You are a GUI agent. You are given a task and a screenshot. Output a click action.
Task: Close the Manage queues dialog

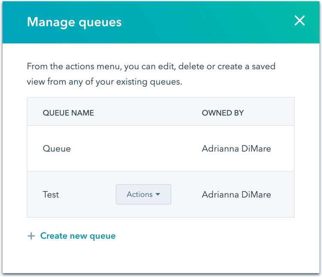click(x=299, y=21)
